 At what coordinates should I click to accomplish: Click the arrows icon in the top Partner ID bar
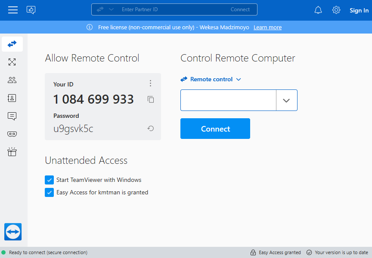click(100, 9)
